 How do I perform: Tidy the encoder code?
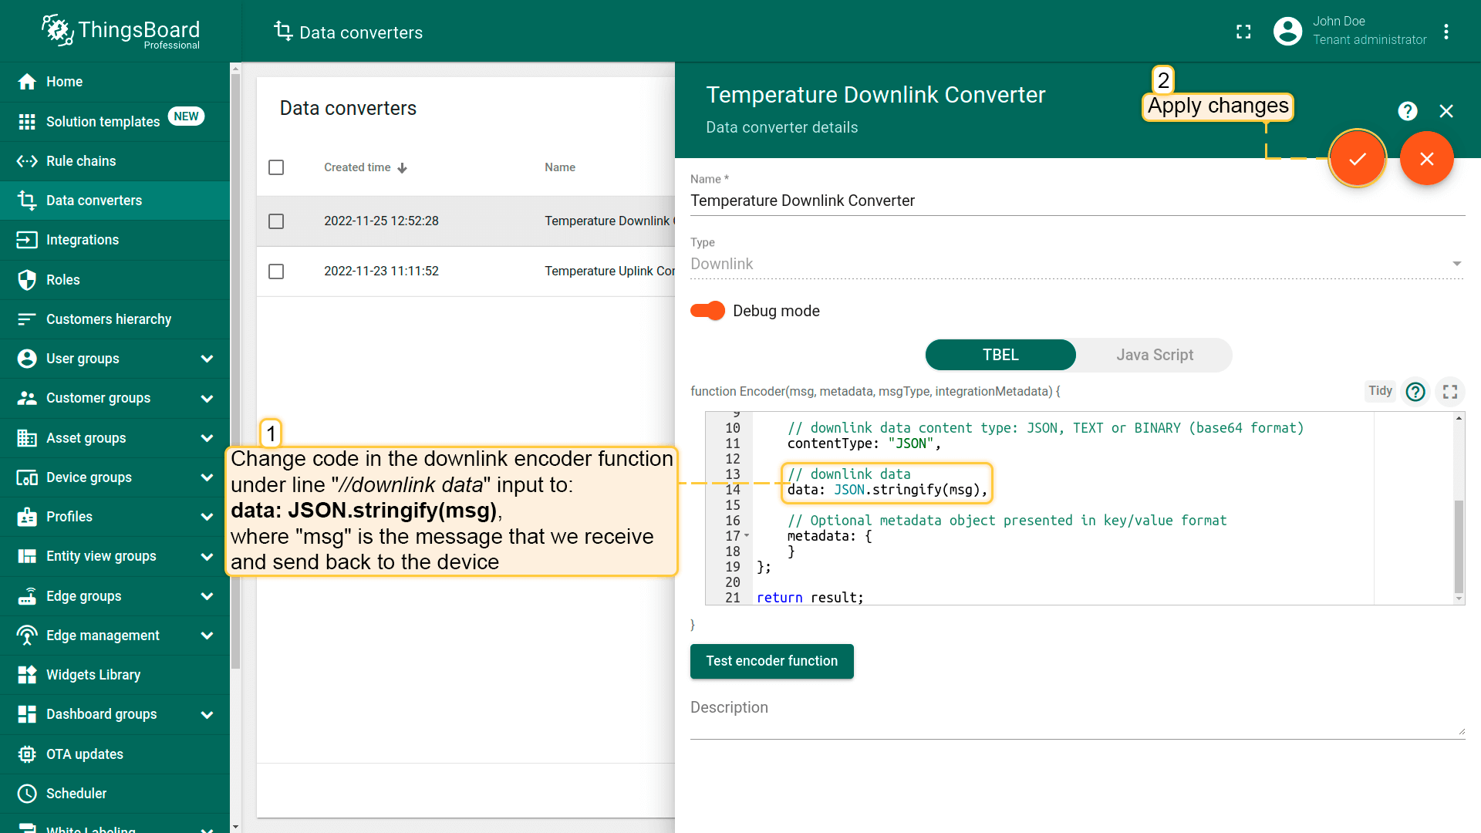click(1380, 391)
